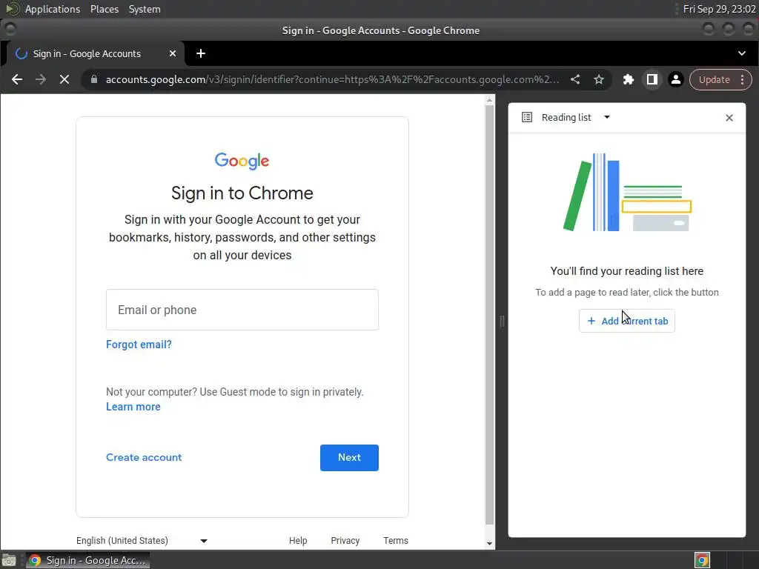Open the Chrome three-dot menu
The width and height of the screenshot is (759, 569).
(743, 80)
